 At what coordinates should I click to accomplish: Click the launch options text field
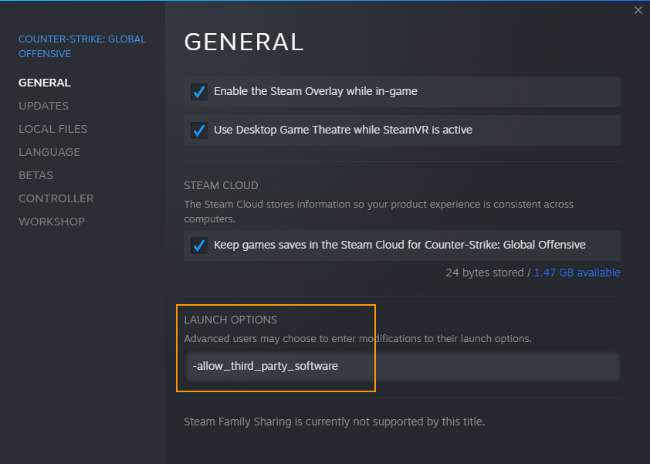(402, 366)
